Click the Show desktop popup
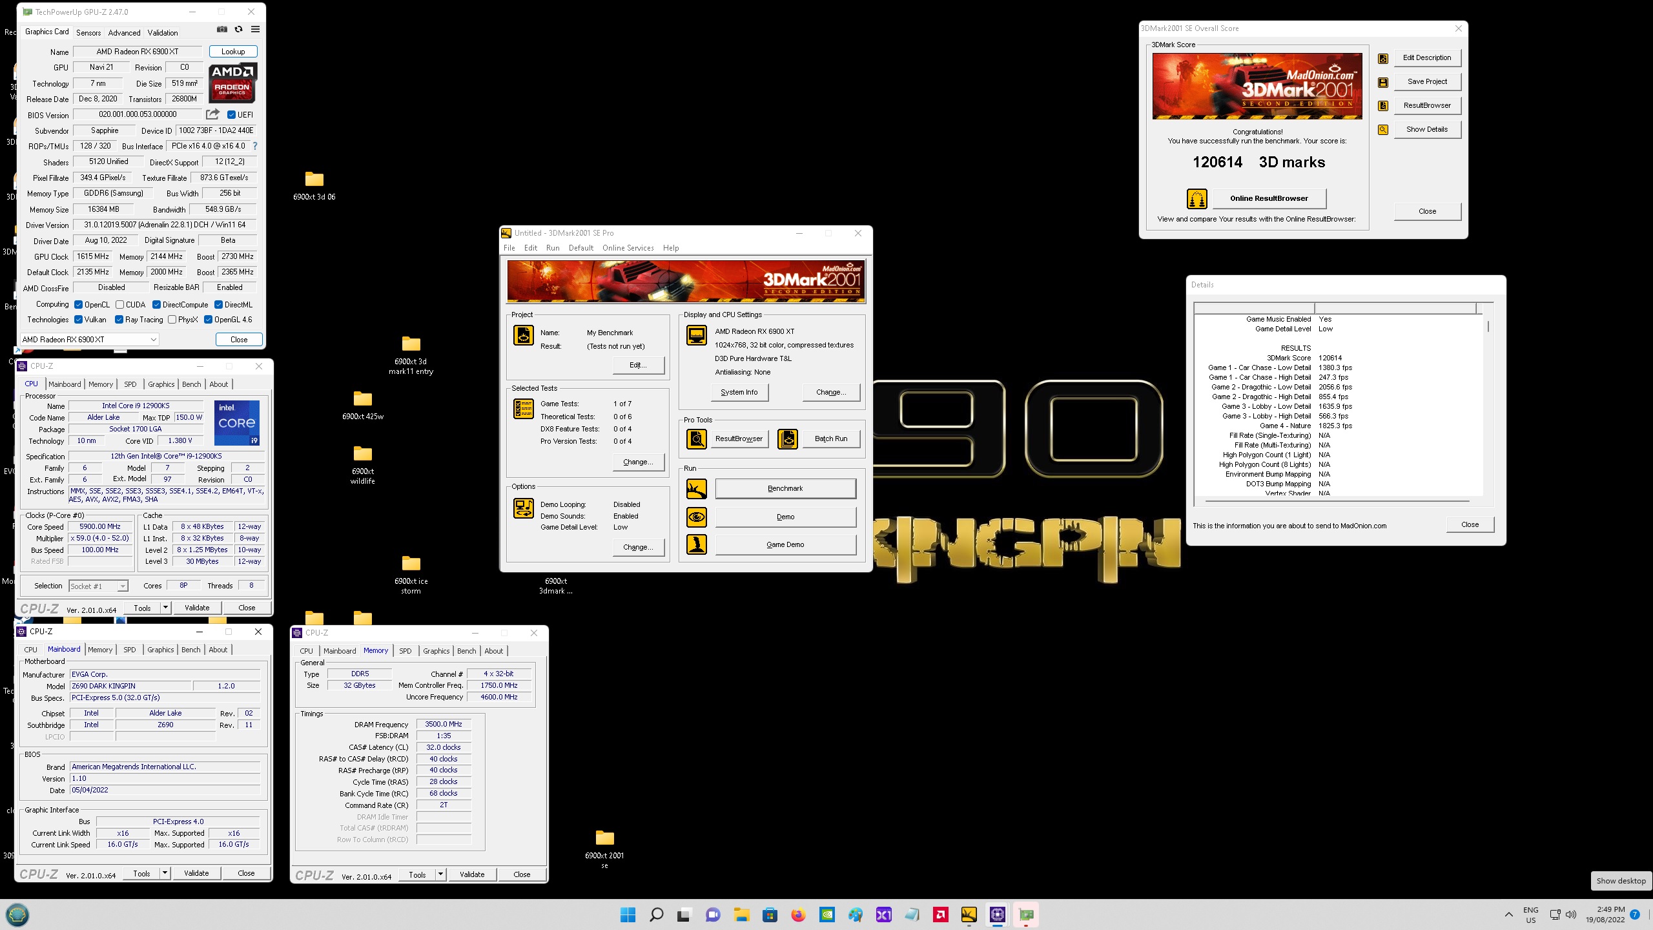This screenshot has width=1653, height=930. [x=1621, y=881]
